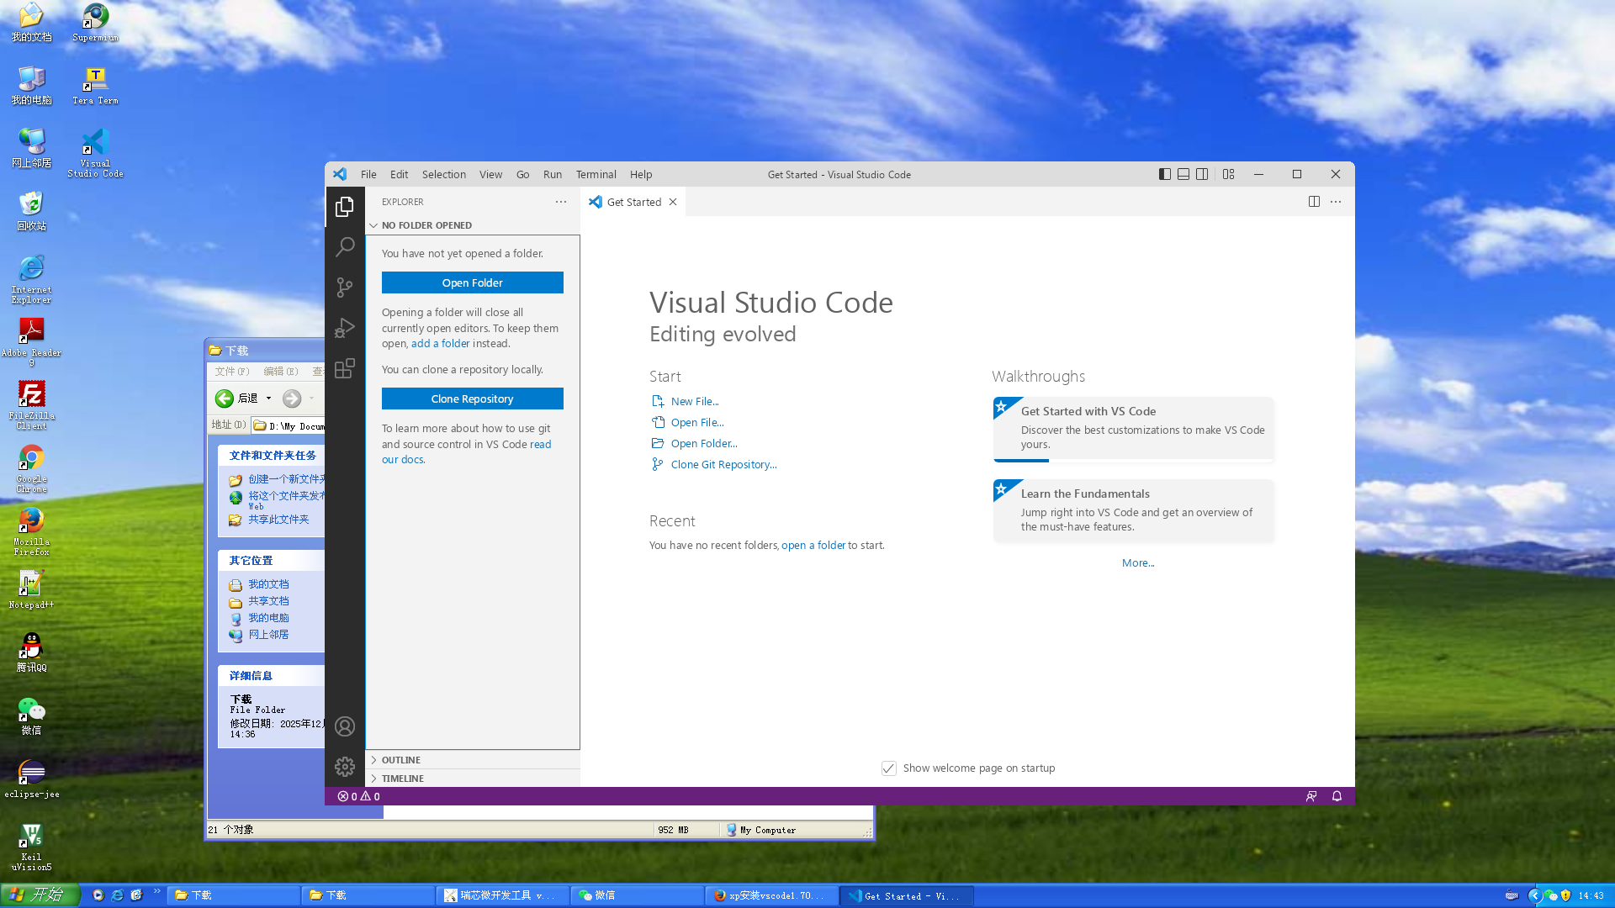
Task: Open the Manage gear icon
Action: (345, 767)
